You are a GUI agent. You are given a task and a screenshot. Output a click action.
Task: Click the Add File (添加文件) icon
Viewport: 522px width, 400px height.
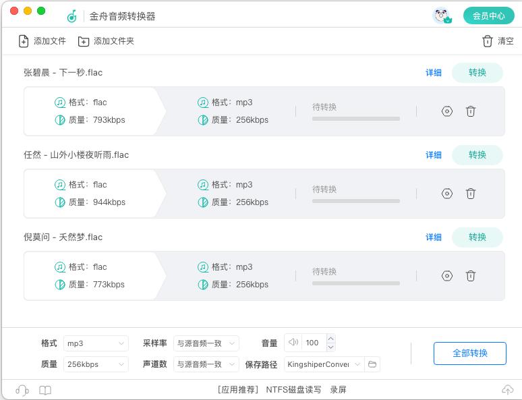coord(24,41)
